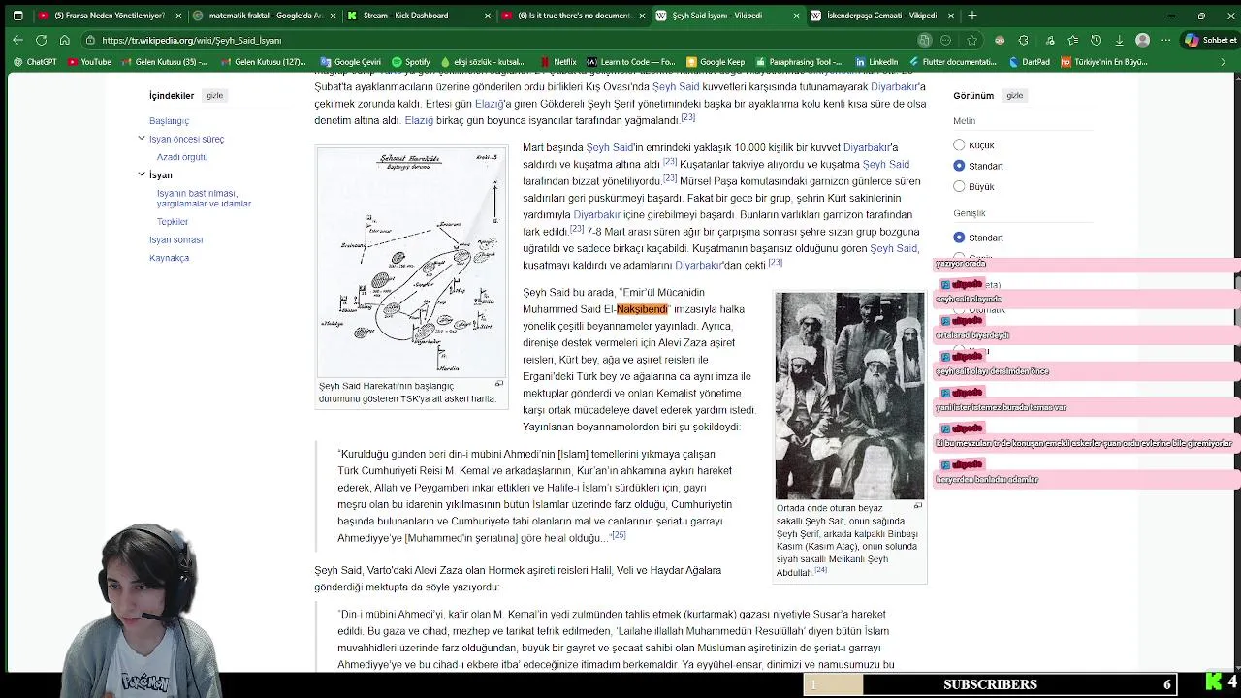Open the downloads arrow icon
The width and height of the screenshot is (1241, 698).
1119,40
